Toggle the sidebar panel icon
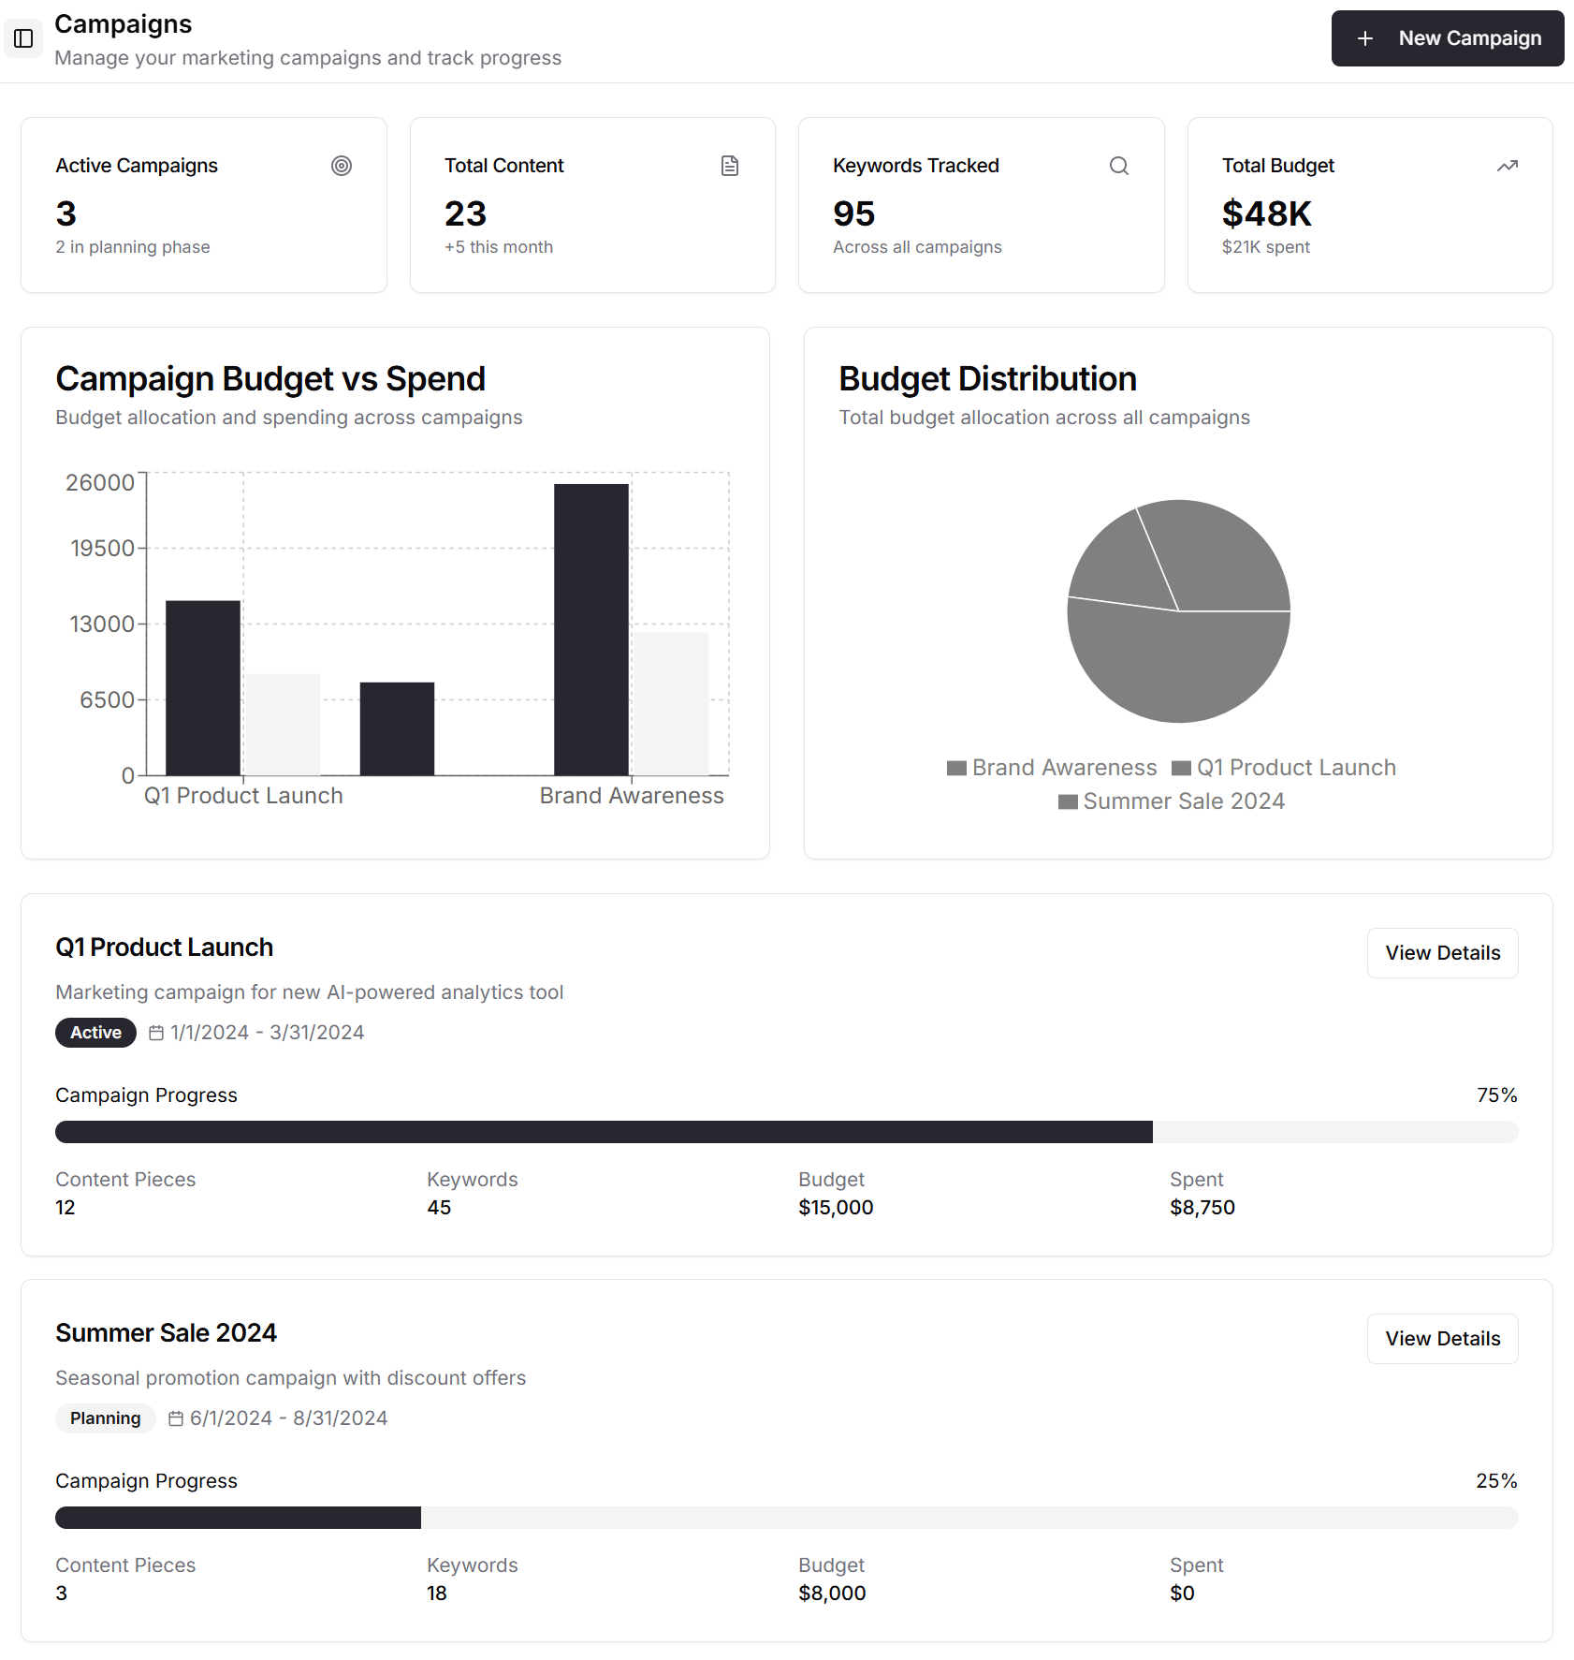The height and width of the screenshot is (1660, 1574). (23, 38)
